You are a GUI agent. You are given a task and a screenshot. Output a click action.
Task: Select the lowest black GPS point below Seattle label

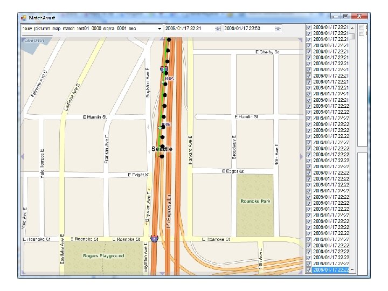pyautogui.click(x=162, y=156)
